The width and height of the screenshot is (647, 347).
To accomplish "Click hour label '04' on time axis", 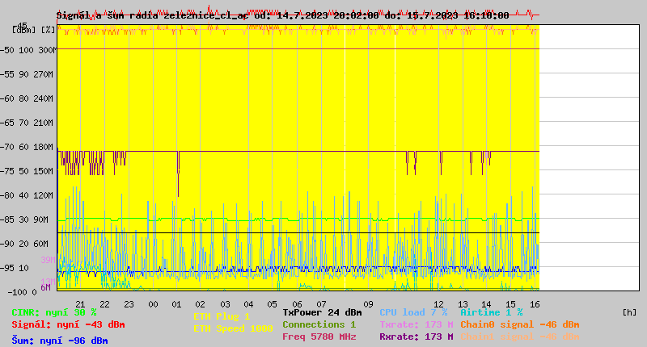I will pos(248,304).
